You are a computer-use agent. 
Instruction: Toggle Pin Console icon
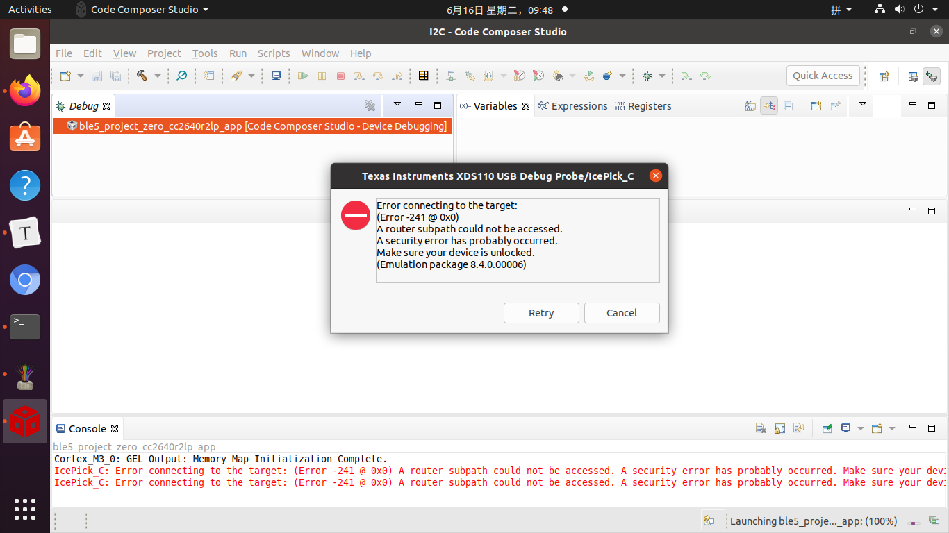tap(827, 428)
